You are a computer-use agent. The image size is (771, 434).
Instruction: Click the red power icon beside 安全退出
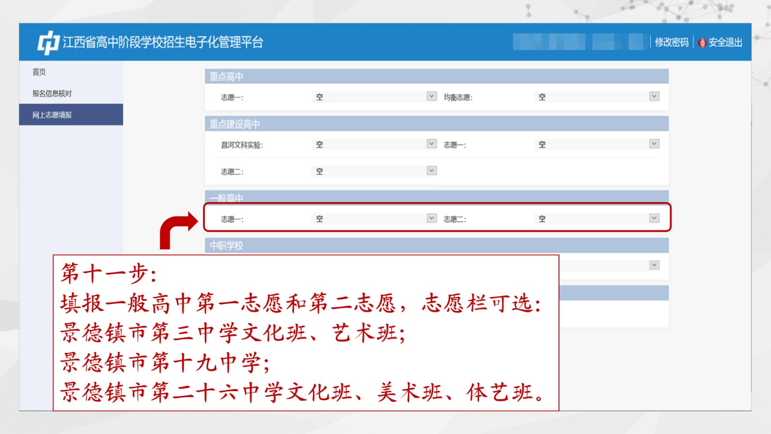[702, 42]
